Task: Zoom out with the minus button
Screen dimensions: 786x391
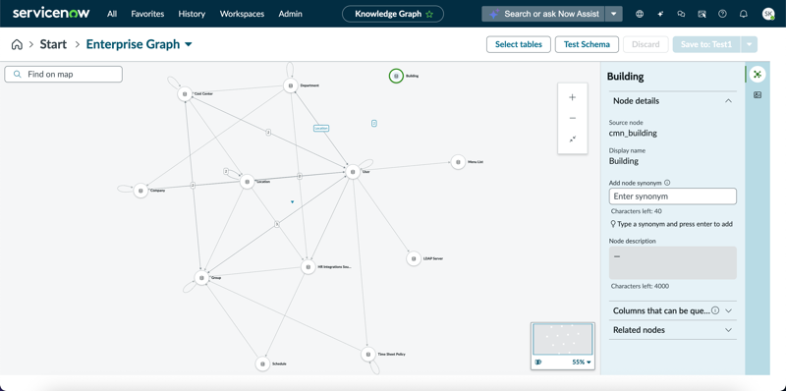Action: tap(573, 118)
